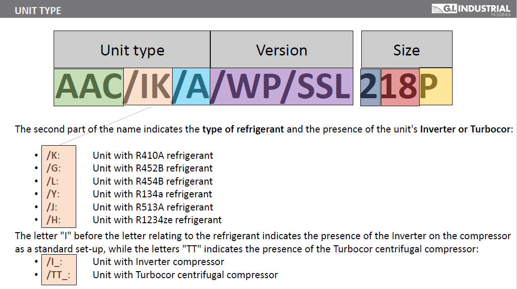Click 'Unit with R1234ze refrigerant' text
This screenshot has height=289, width=517.
(x=157, y=220)
